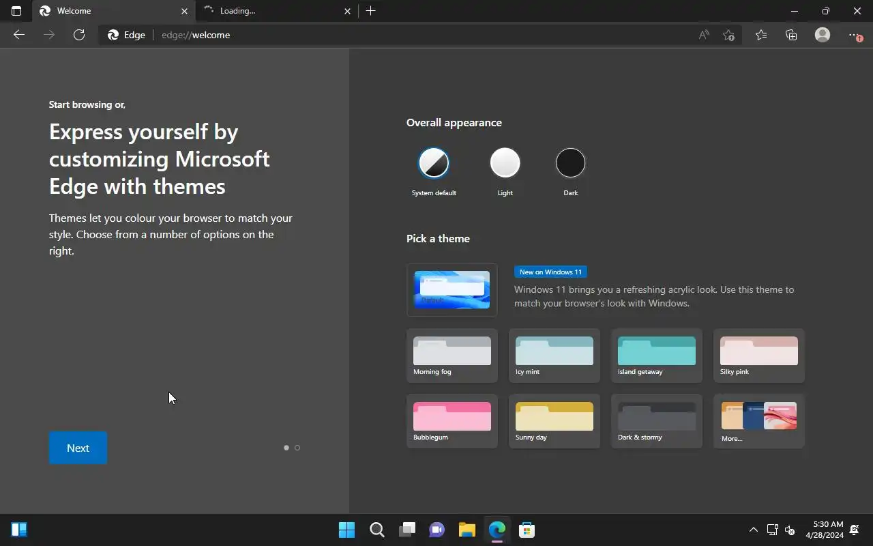Screen dimensions: 873x546
Task: Open the Windows Start menu
Action: coord(347,530)
